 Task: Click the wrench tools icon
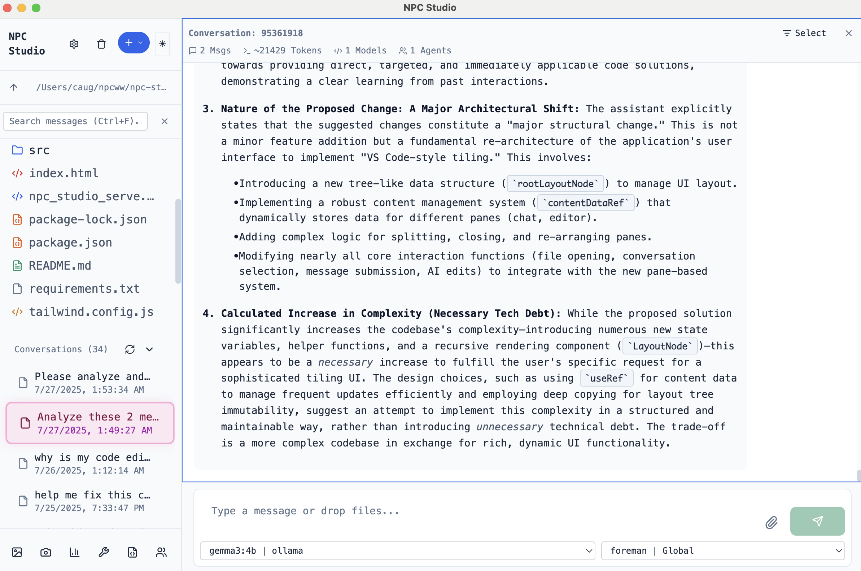(104, 552)
